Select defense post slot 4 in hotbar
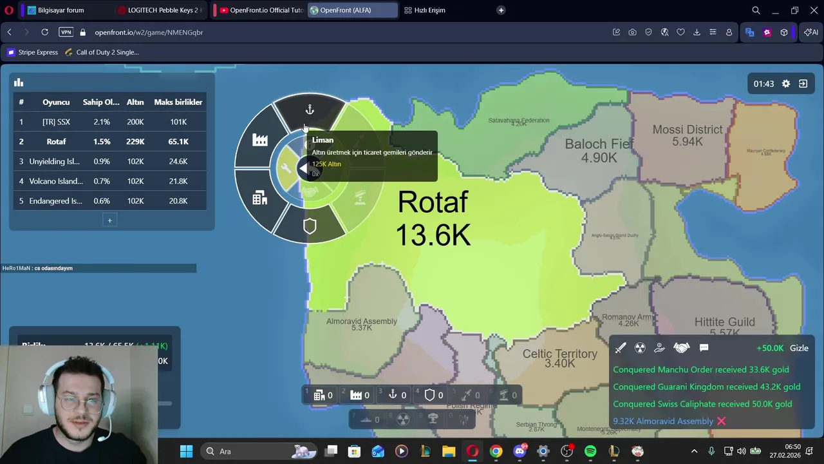The height and width of the screenshot is (464, 824). [x=431, y=395]
